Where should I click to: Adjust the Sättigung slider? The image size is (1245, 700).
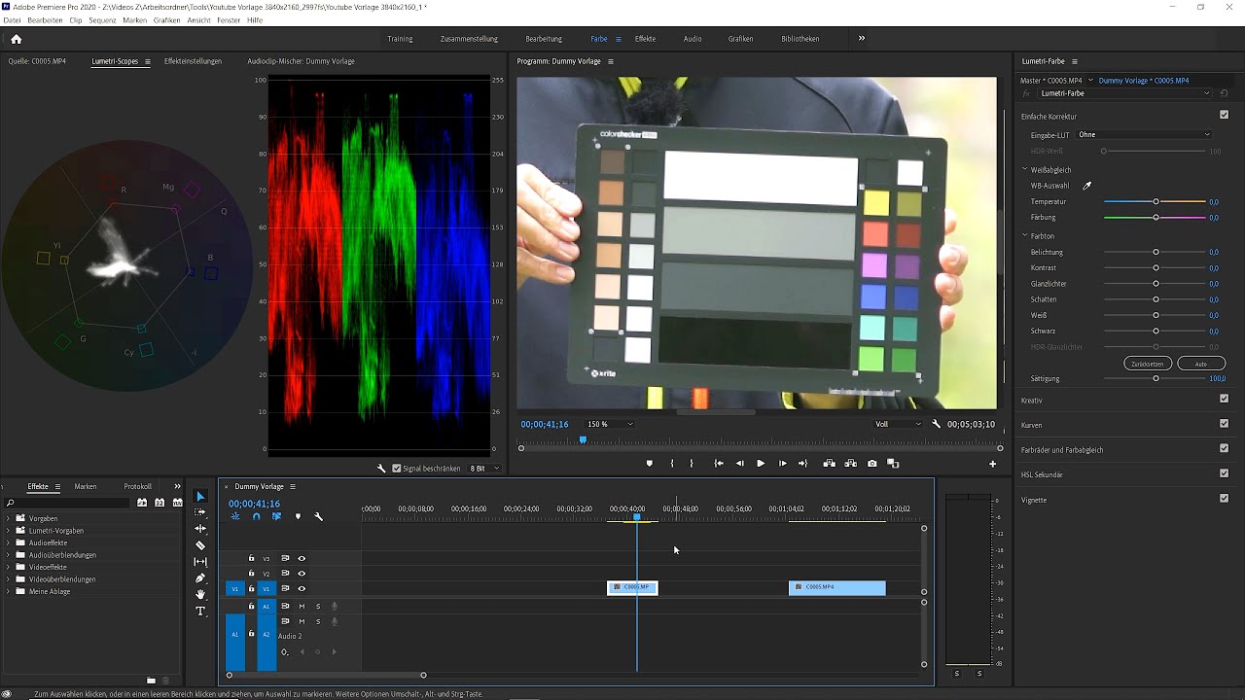(1156, 378)
